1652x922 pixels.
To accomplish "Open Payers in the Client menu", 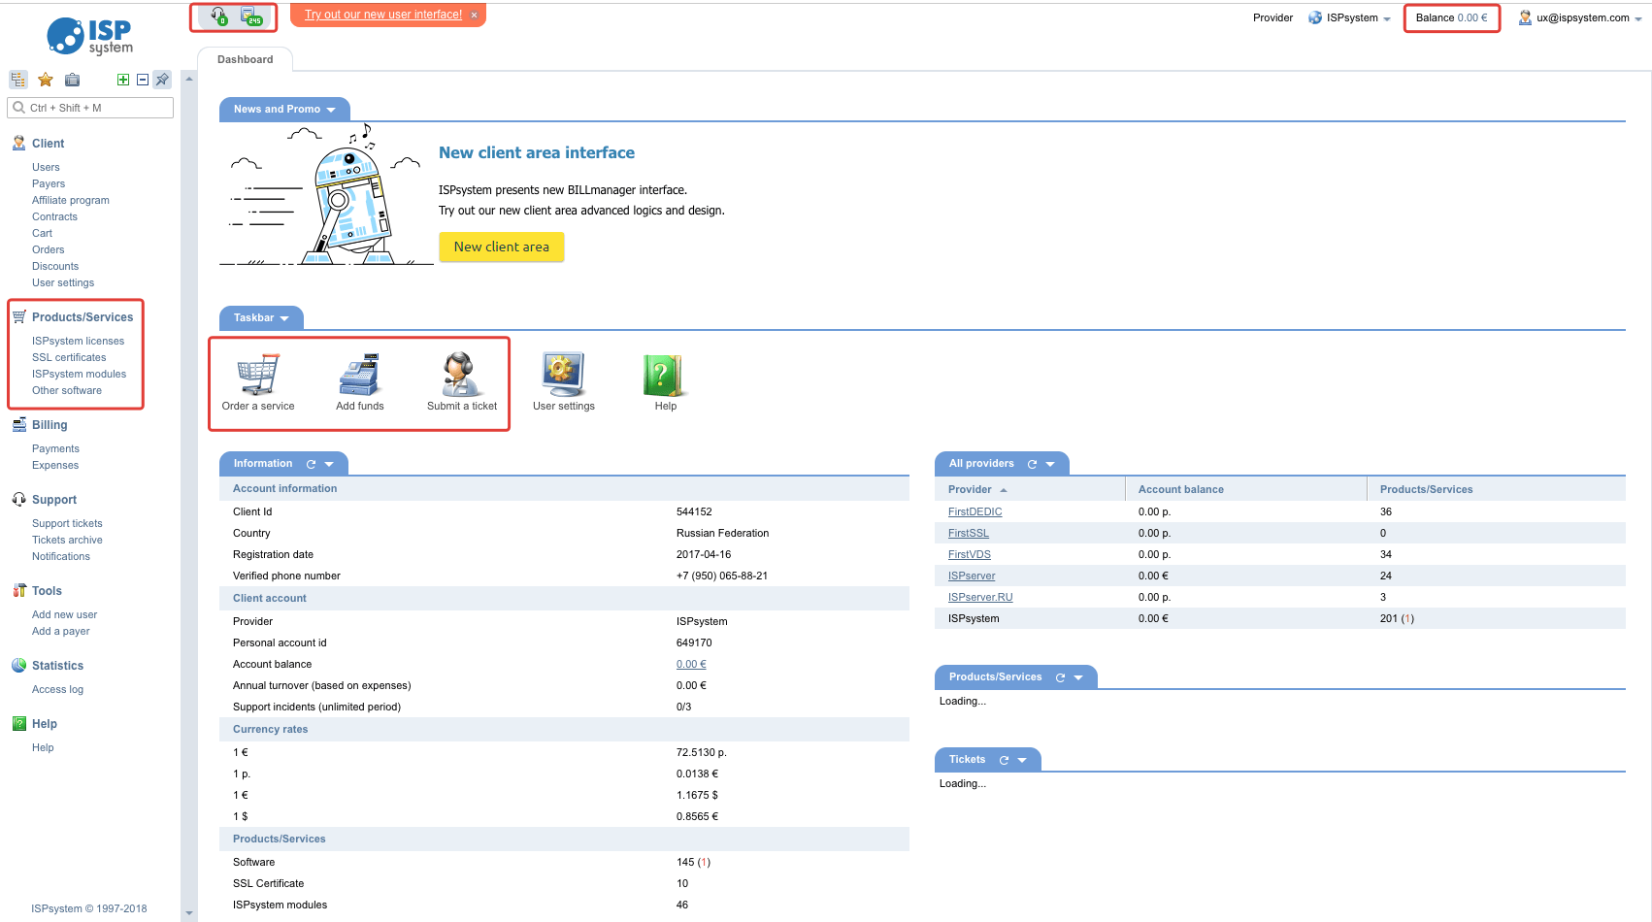I will click(x=49, y=183).
